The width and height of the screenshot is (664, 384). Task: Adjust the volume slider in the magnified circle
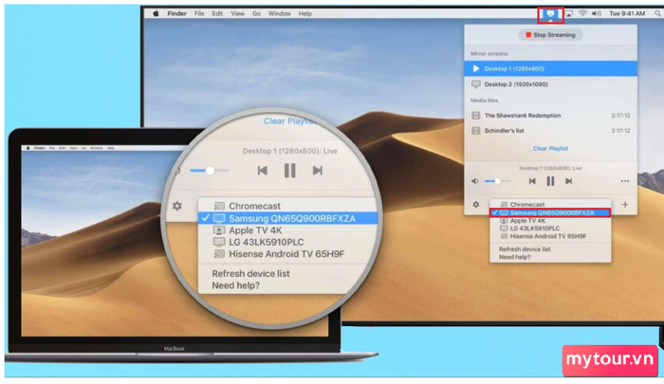210,171
